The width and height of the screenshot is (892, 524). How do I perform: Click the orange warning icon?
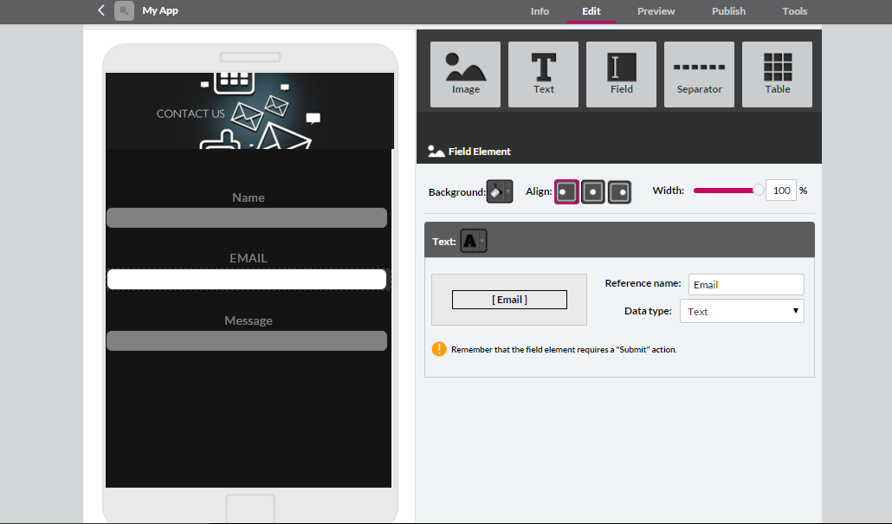[x=439, y=349]
